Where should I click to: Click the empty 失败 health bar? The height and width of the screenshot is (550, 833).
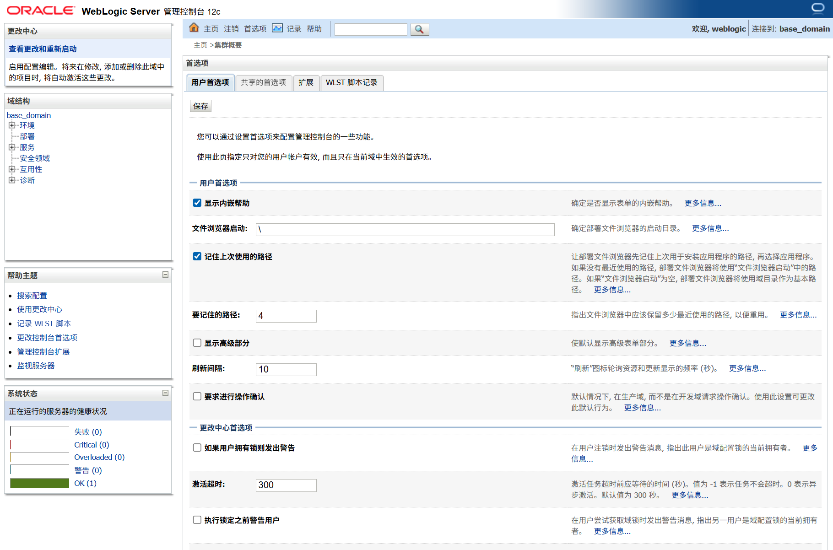[x=39, y=431]
